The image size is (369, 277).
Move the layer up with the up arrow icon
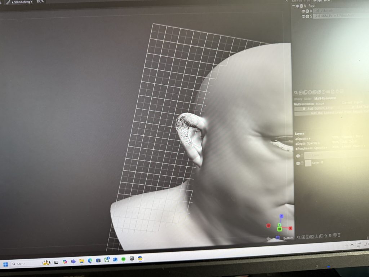coord(325,236)
